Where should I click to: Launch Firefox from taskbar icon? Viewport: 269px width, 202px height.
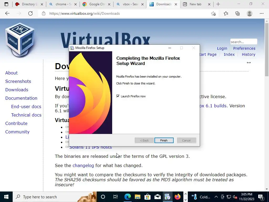178,197
